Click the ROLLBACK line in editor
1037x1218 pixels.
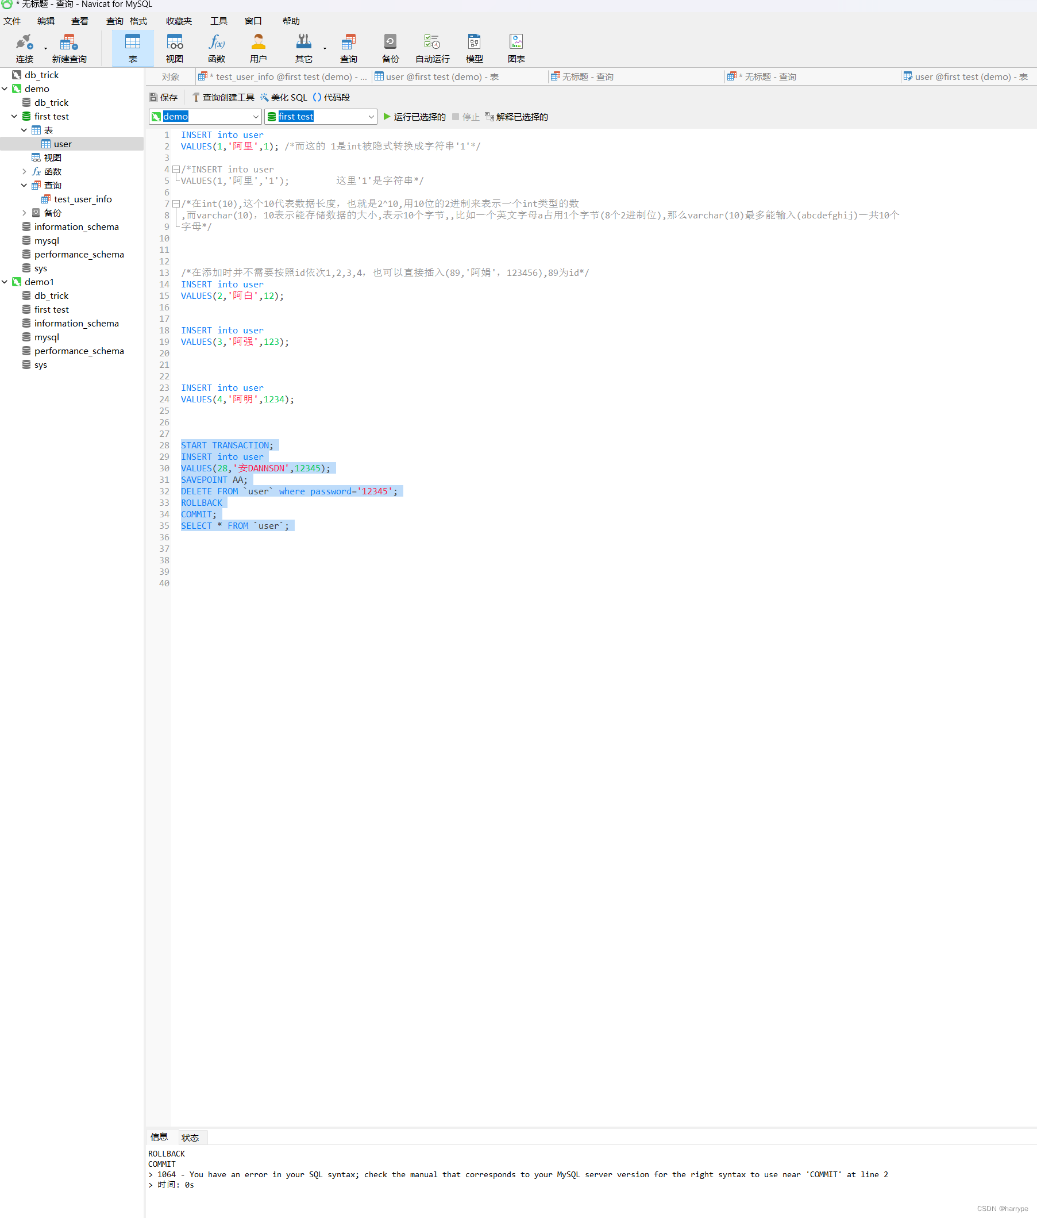coord(202,503)
